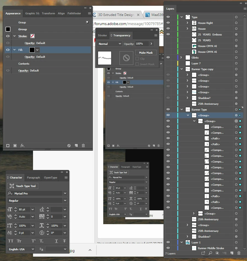Hide the Type layer
The width and height of the screenshot is (247, 261).
click(168, 17)
